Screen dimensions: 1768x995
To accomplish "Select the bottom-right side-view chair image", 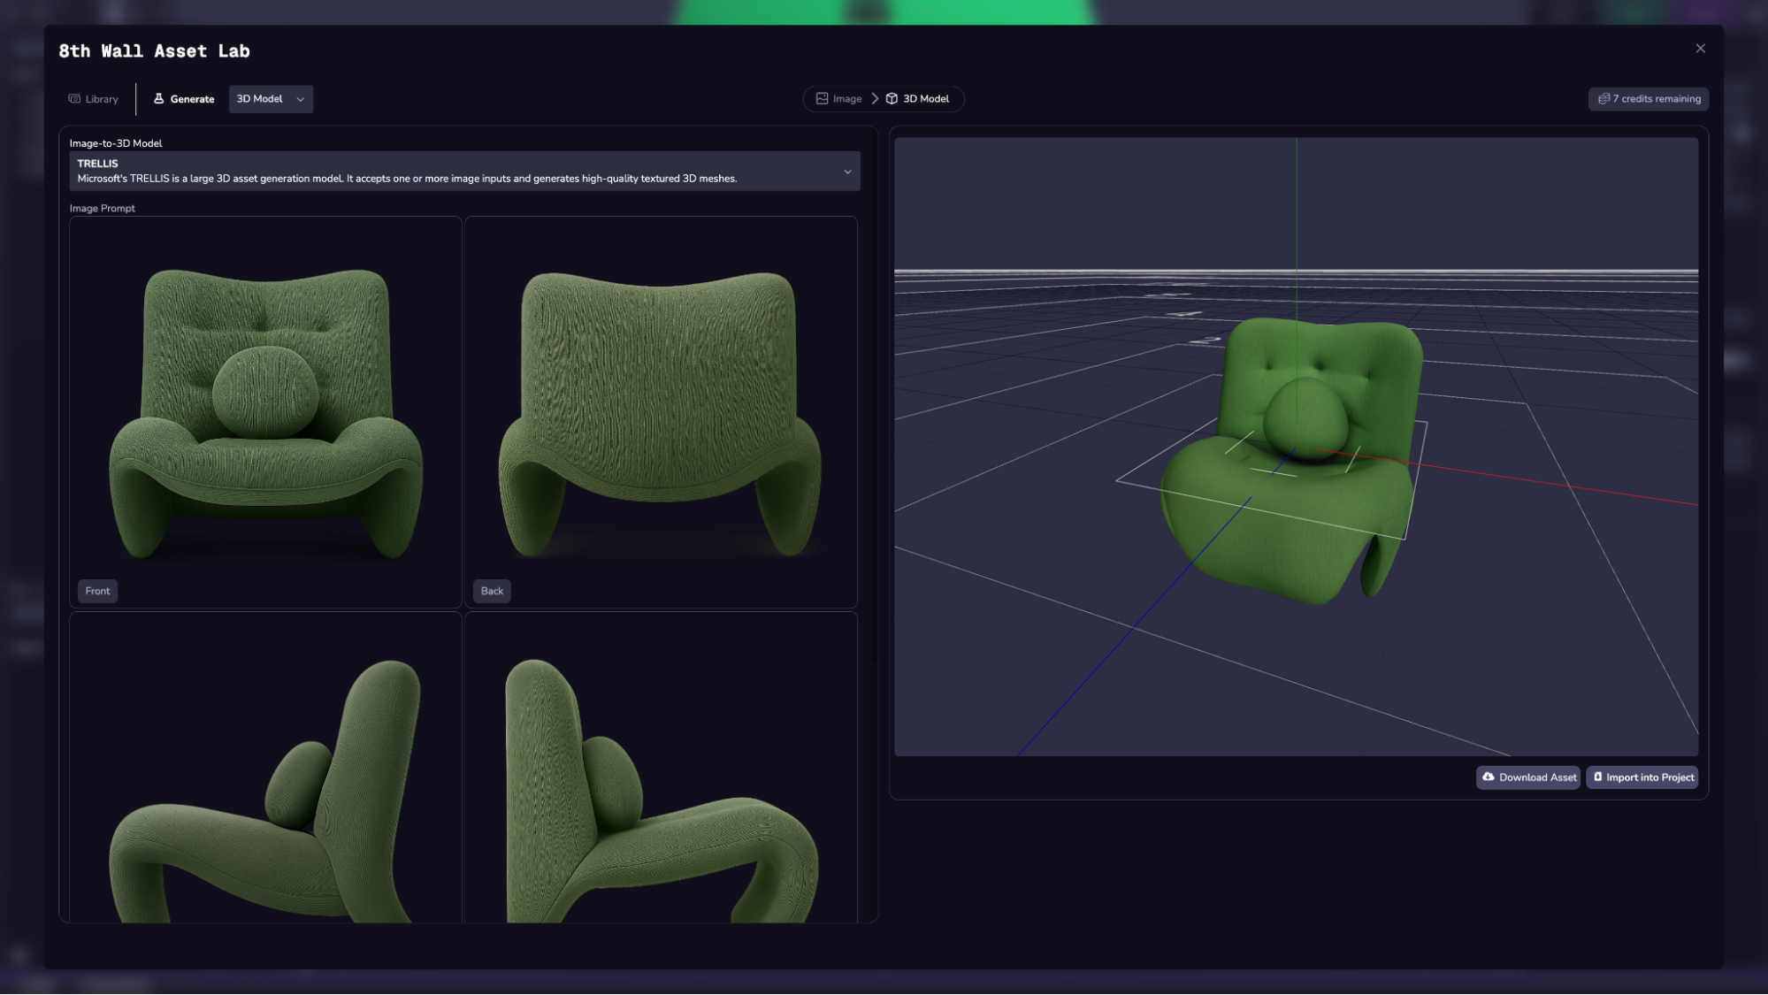I will pos(661,778).
